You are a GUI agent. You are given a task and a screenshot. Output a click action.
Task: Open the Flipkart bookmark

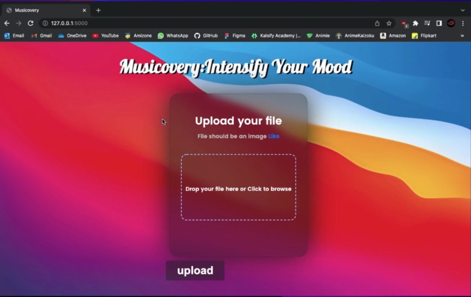pyautogui.click(x=424, y=36)
